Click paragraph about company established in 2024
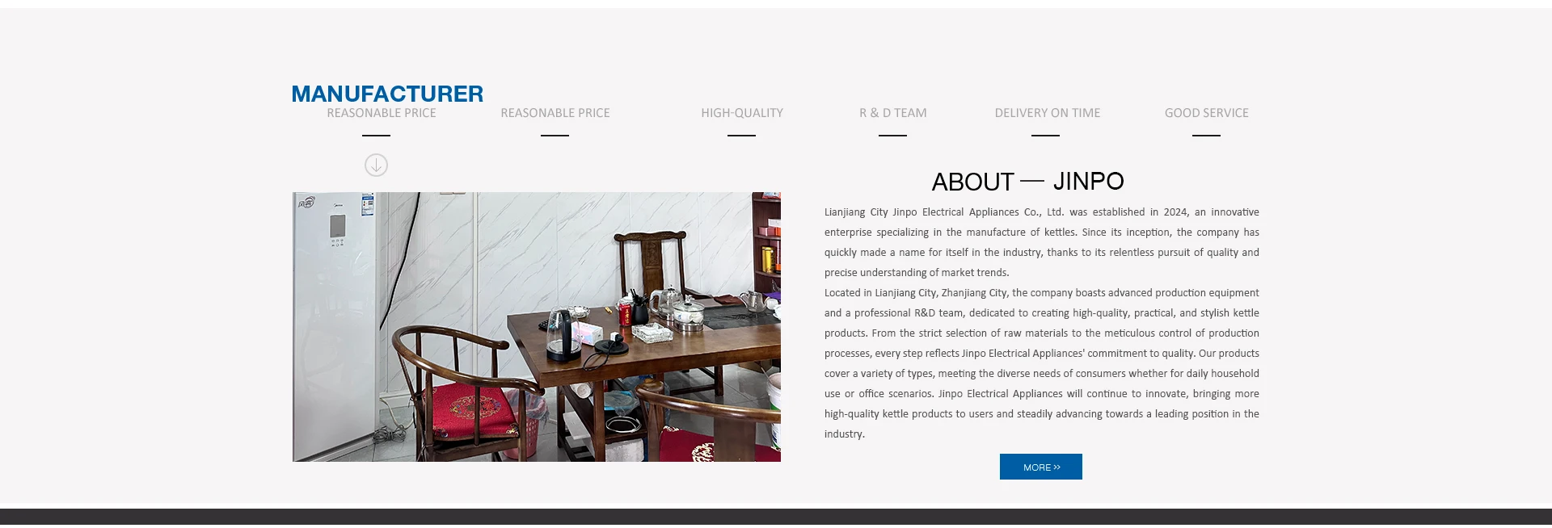 tap(1042, 242)
